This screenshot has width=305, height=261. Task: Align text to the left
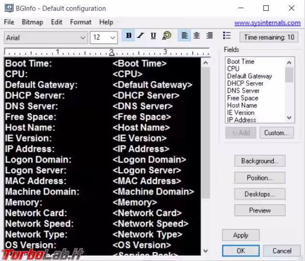(184, 36)
